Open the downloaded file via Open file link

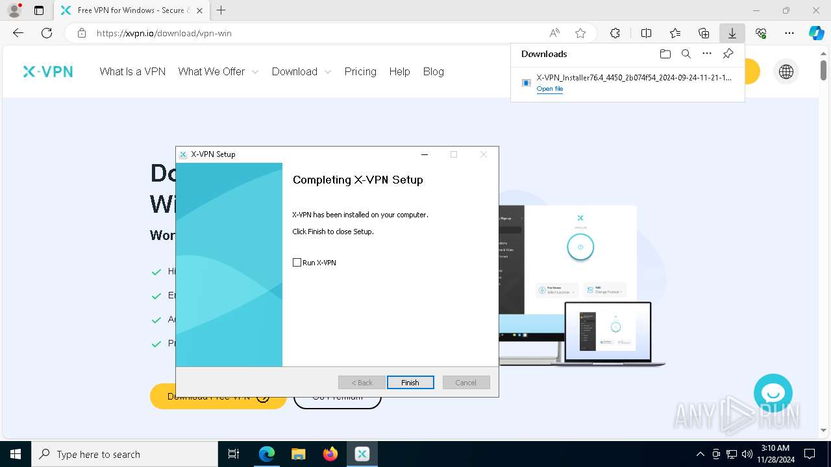tap(550, 89)
